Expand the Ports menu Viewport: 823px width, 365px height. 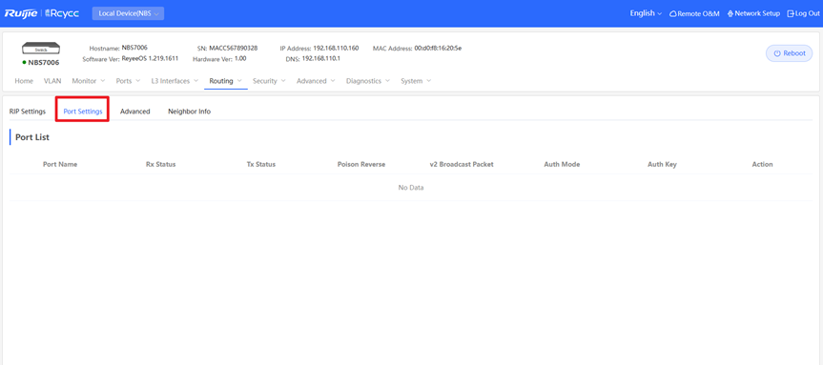click(x=128, y=81)
